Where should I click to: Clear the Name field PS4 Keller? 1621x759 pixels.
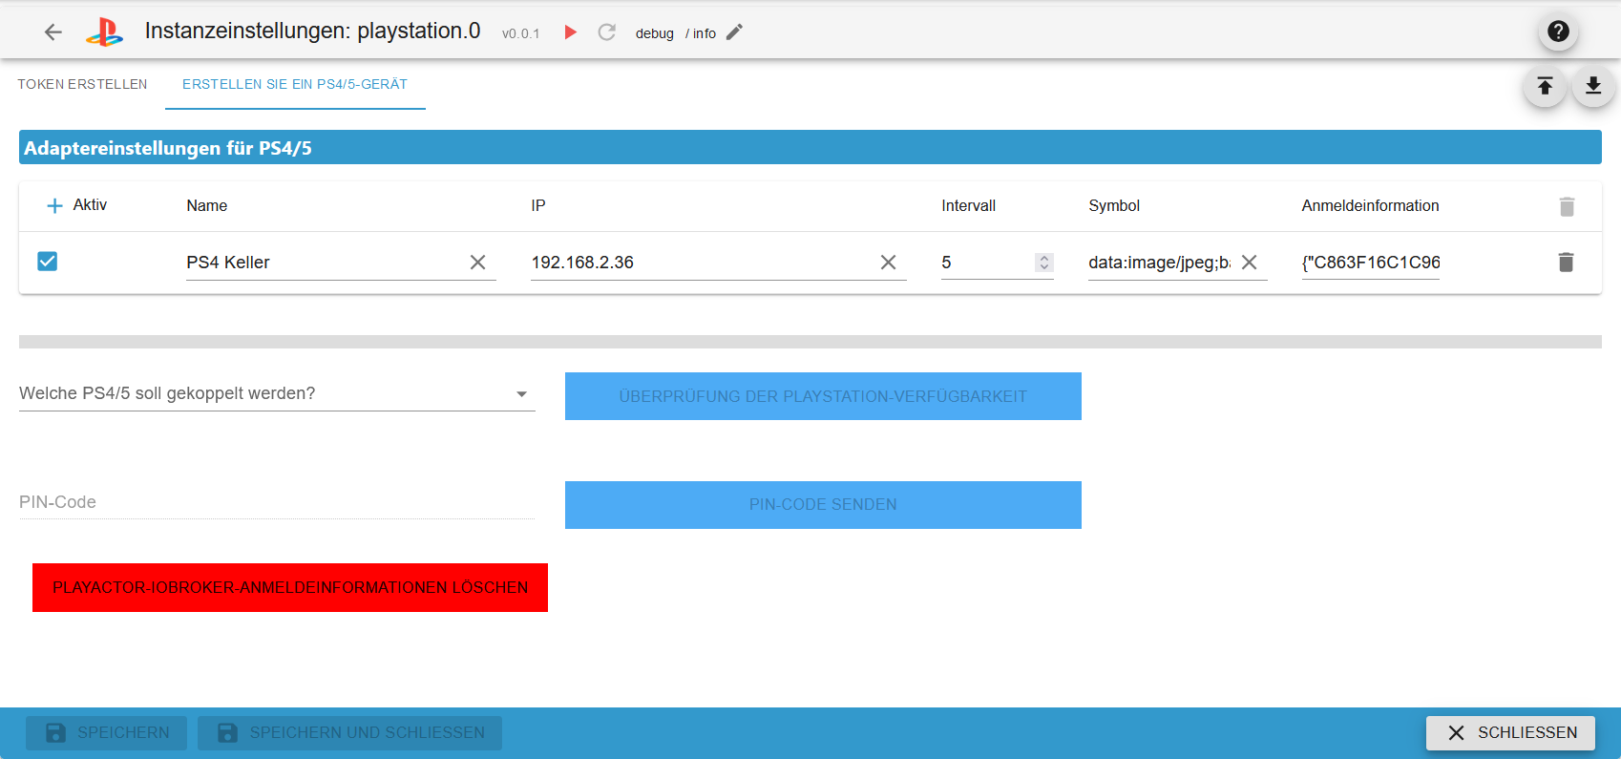(x=478, y=262)
